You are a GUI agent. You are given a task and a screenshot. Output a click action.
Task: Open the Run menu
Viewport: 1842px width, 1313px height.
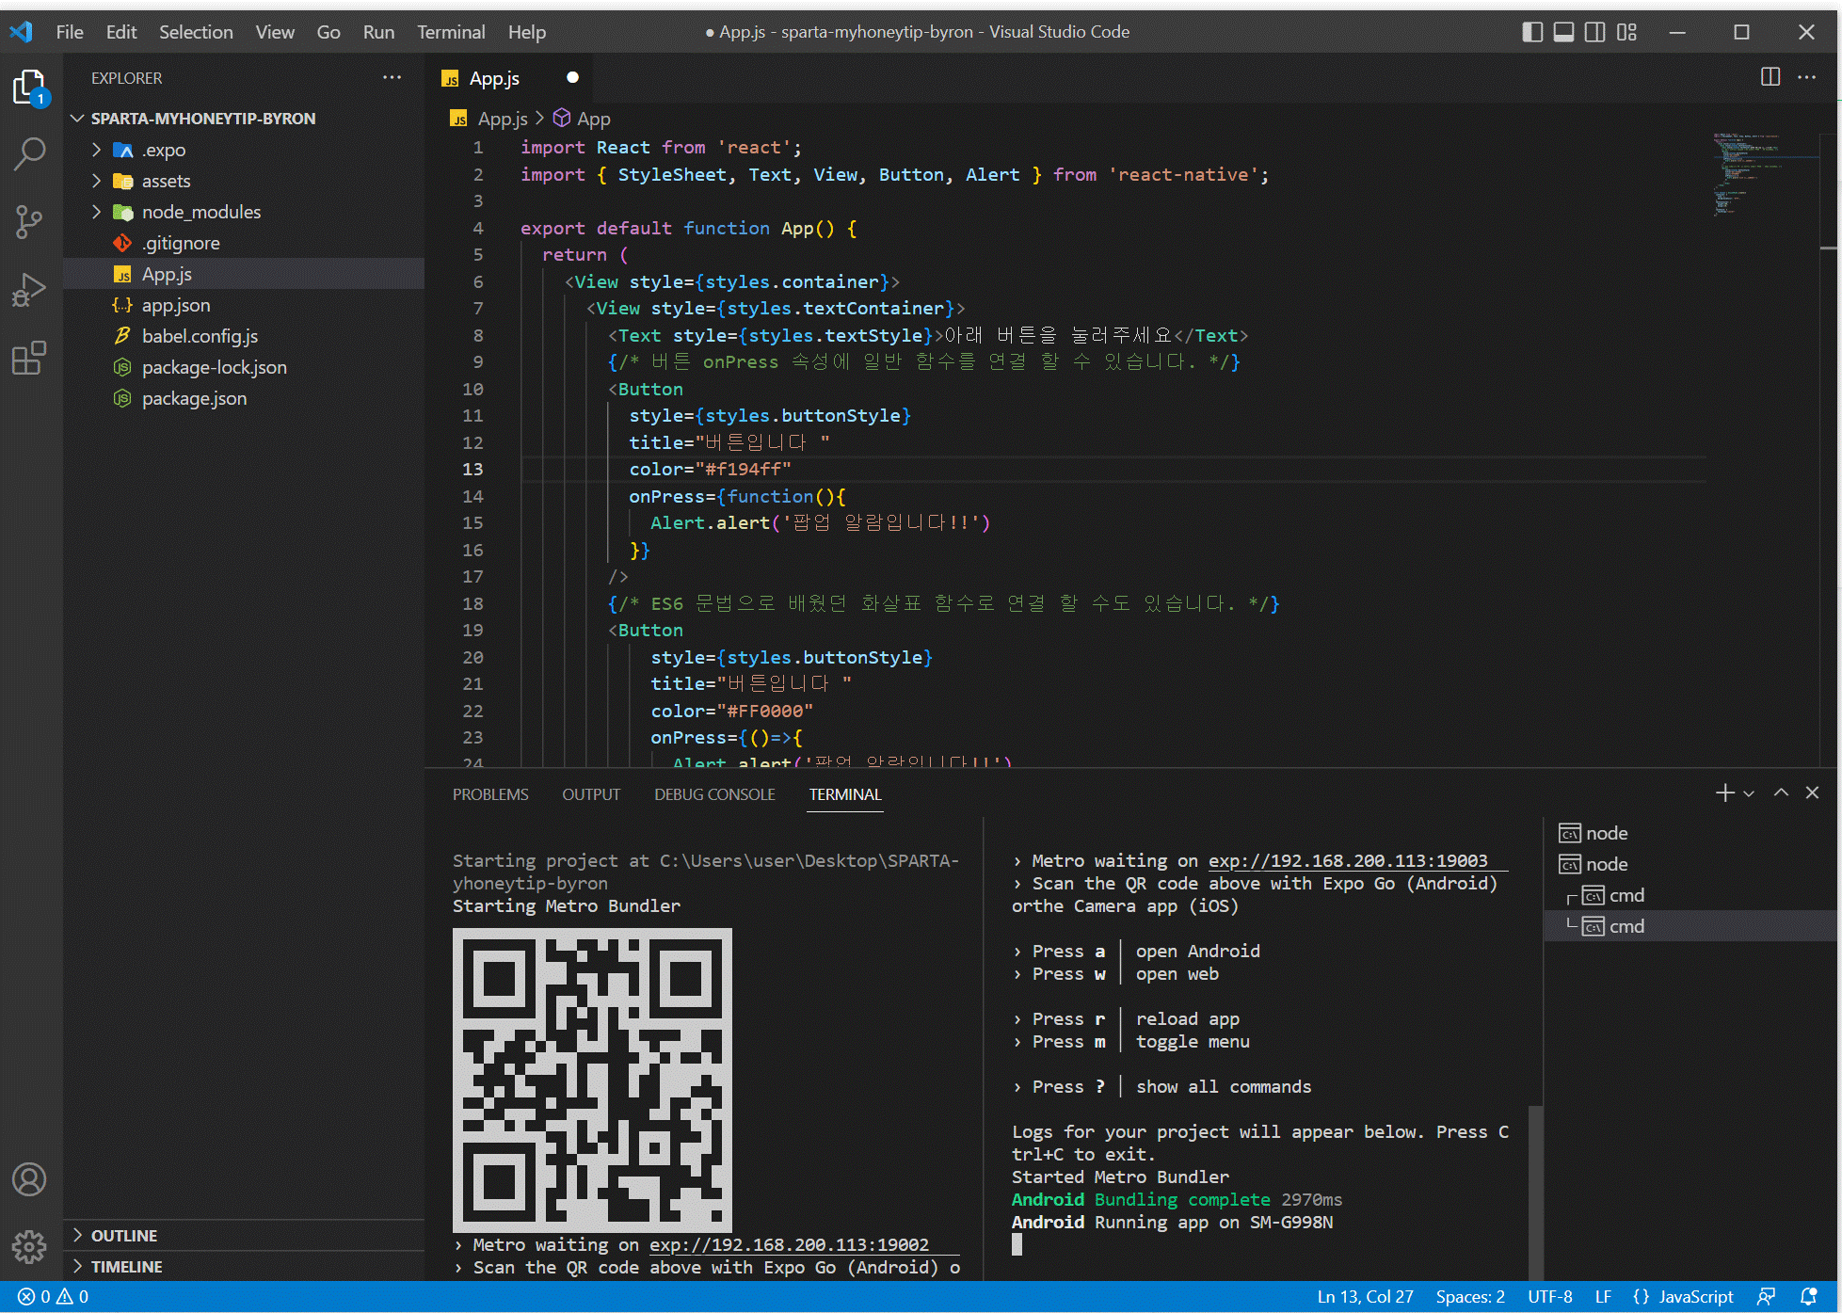click(378, 32)
